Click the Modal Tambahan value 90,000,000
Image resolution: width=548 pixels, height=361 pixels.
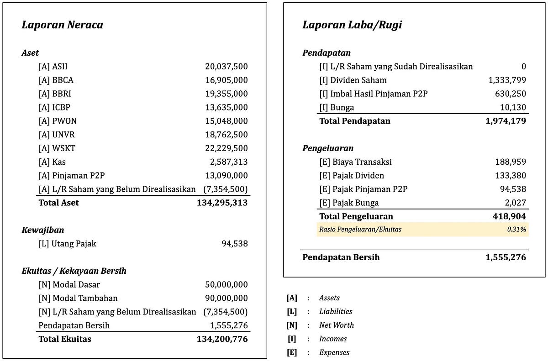click(x=227, y=298)
